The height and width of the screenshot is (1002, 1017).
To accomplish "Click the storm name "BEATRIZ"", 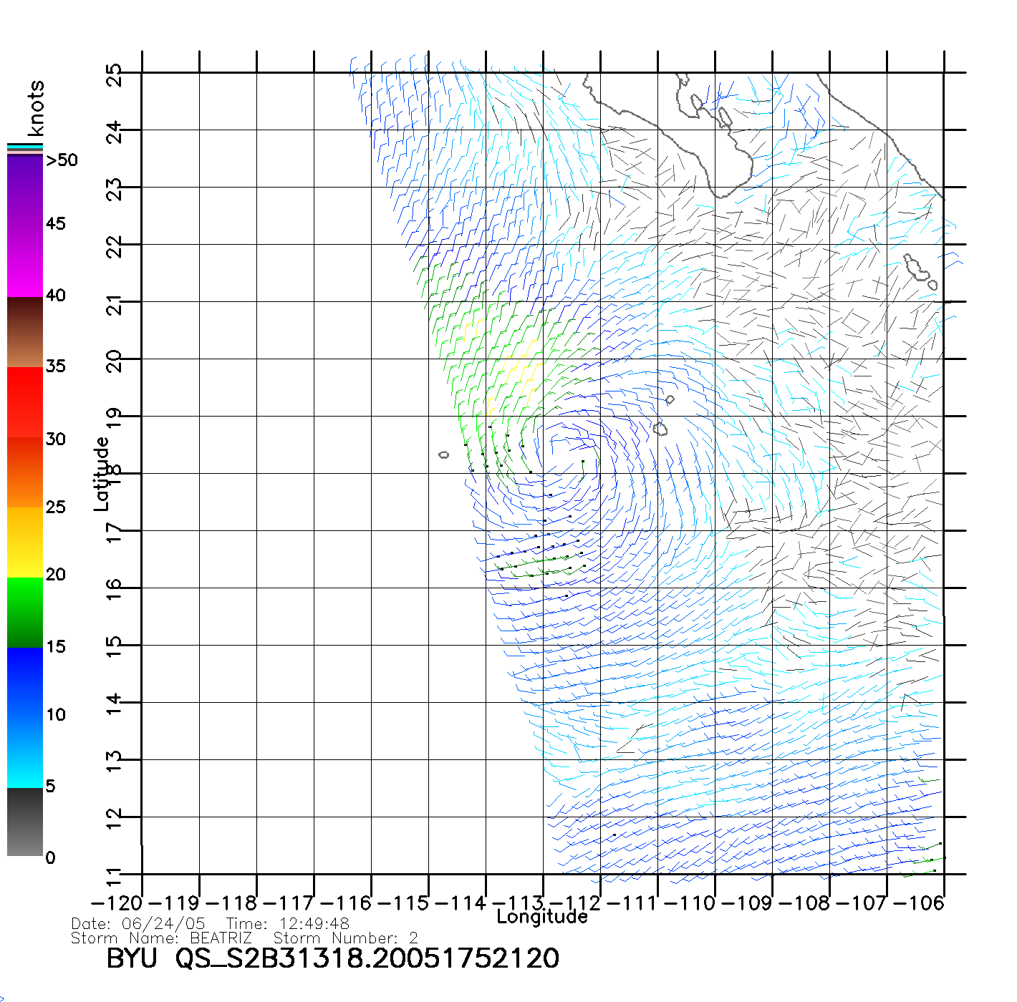I will pyautogui.click(x=221, y=938).
